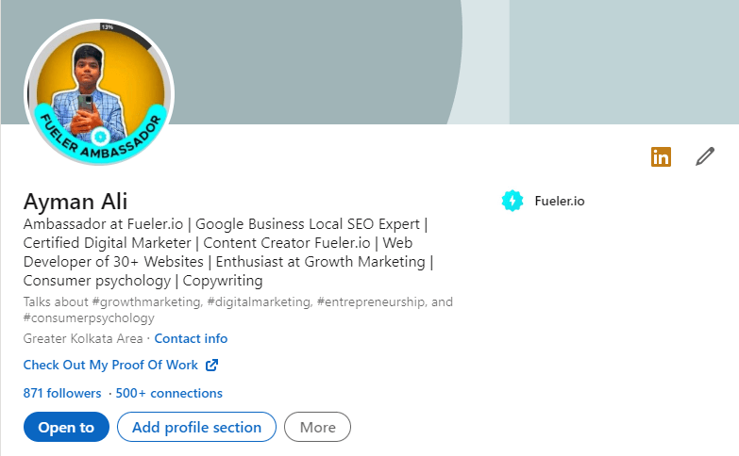Image resolution: width=739 pixels, height=456 pixels.
Task: Open the Fueler.io company name link
Action: (x=559, y=201)
